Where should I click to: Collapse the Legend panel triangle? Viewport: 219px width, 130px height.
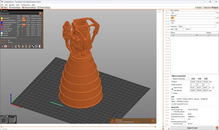[1, 11]
